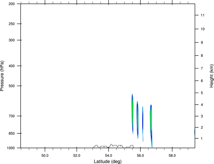
Task: Click the 50.0 latitude tick label
Action: (45, 156)
